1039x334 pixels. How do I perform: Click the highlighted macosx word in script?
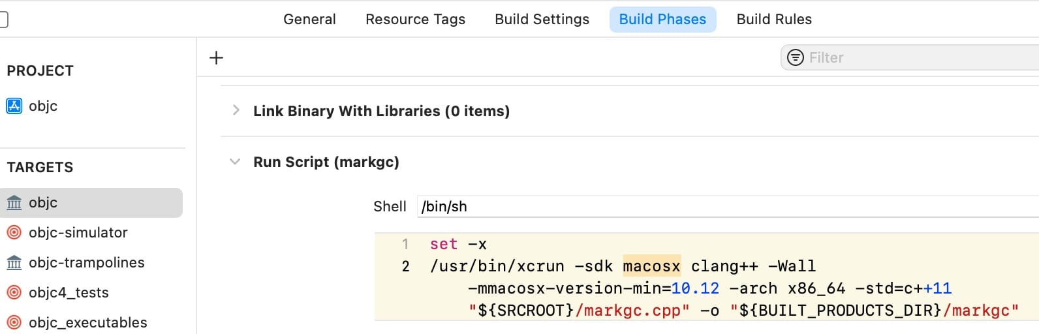[x=651, y=266]
